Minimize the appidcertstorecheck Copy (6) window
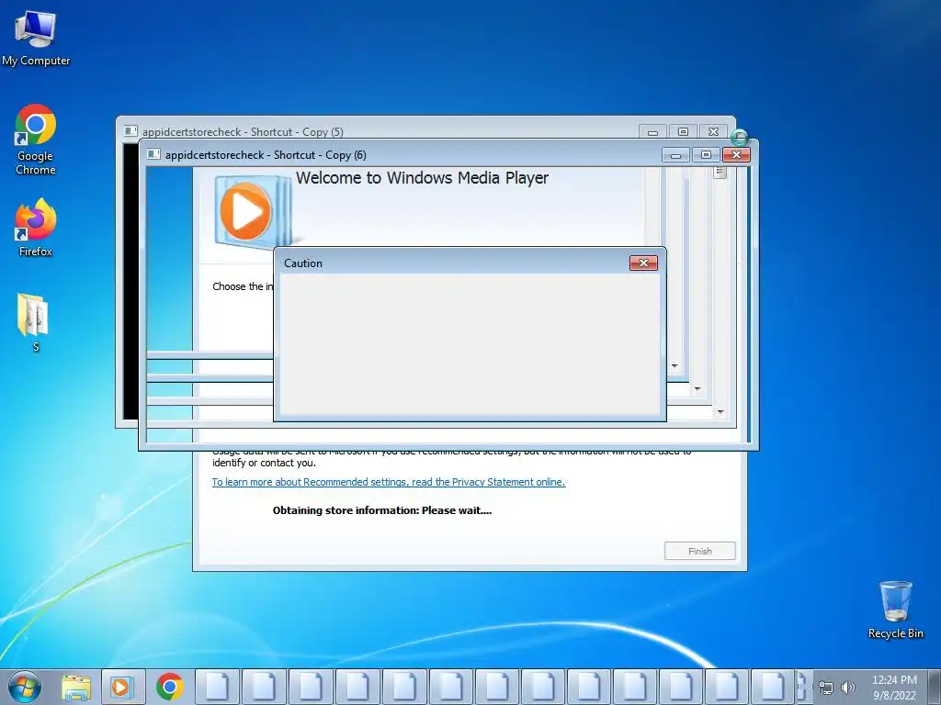Viewport: 941px width, 705px height. 675,155
